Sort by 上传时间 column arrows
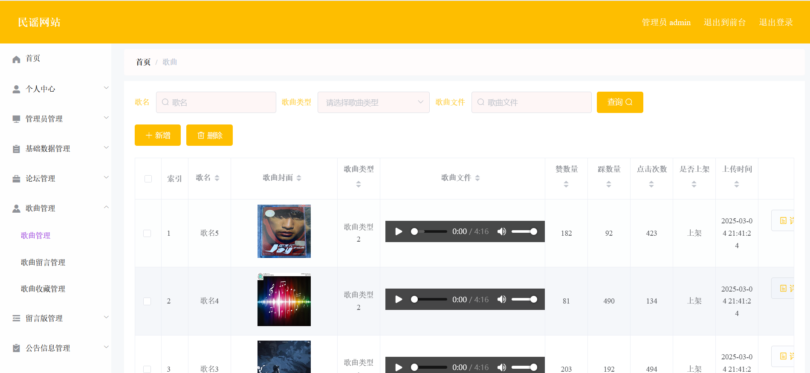 point(737,184)
